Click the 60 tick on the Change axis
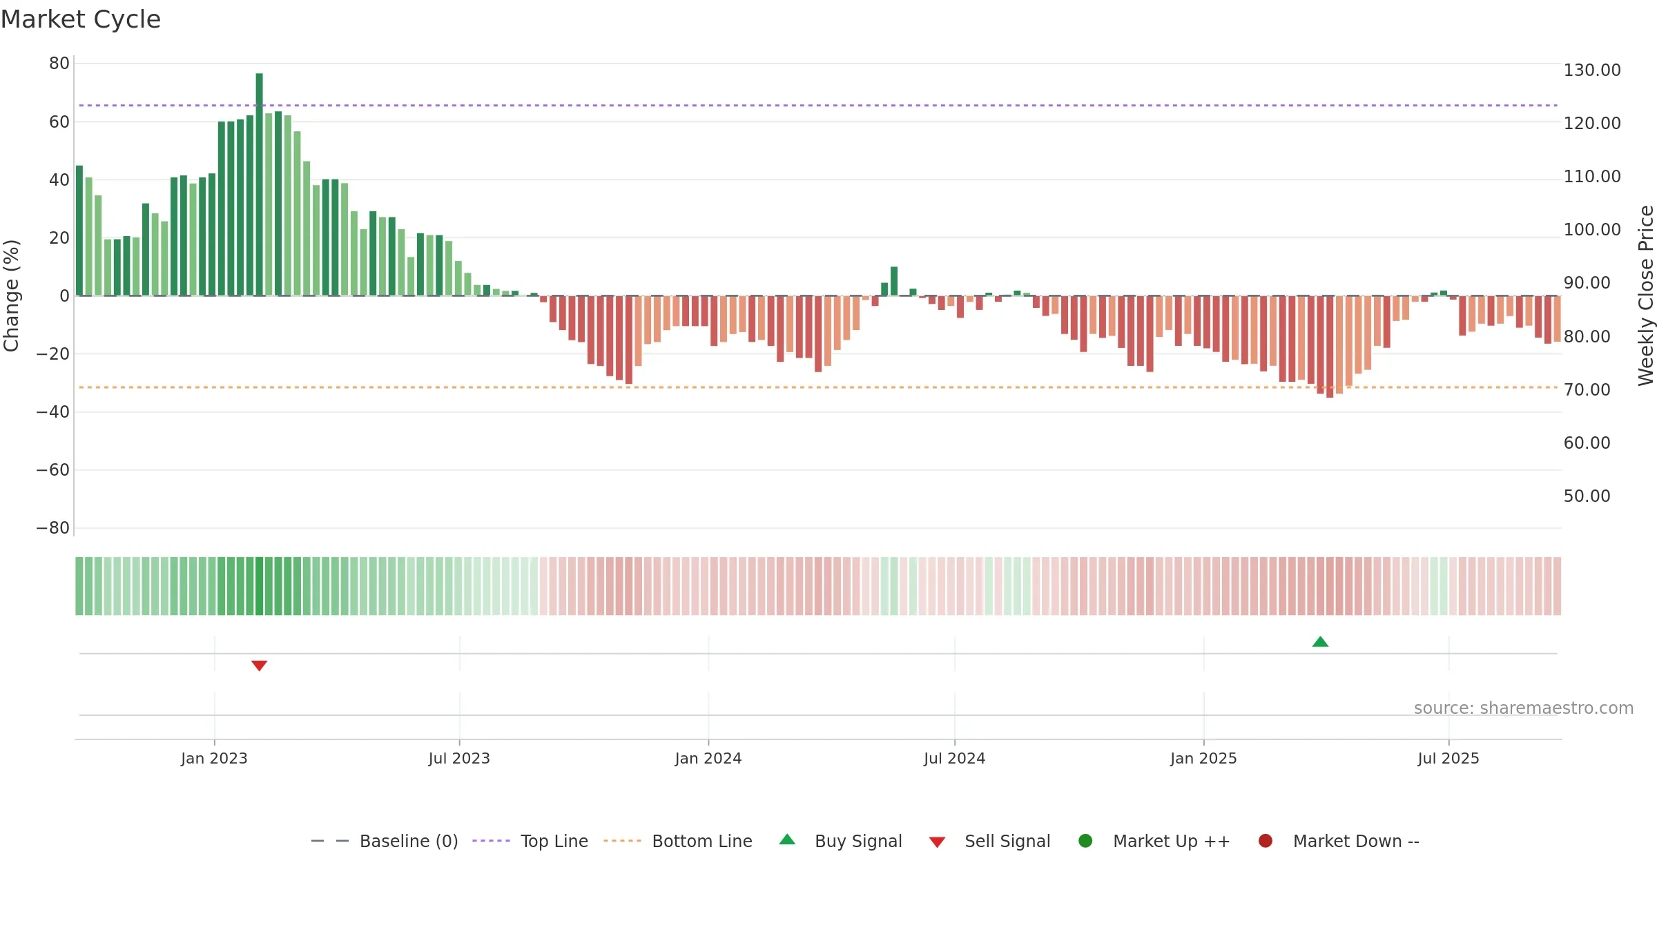Image resolution: width=1657 pixels, height=932 pixels. pos(59,122)
